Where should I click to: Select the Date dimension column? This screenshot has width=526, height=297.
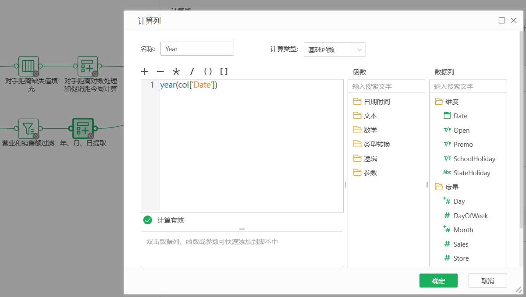click(460, 116)
